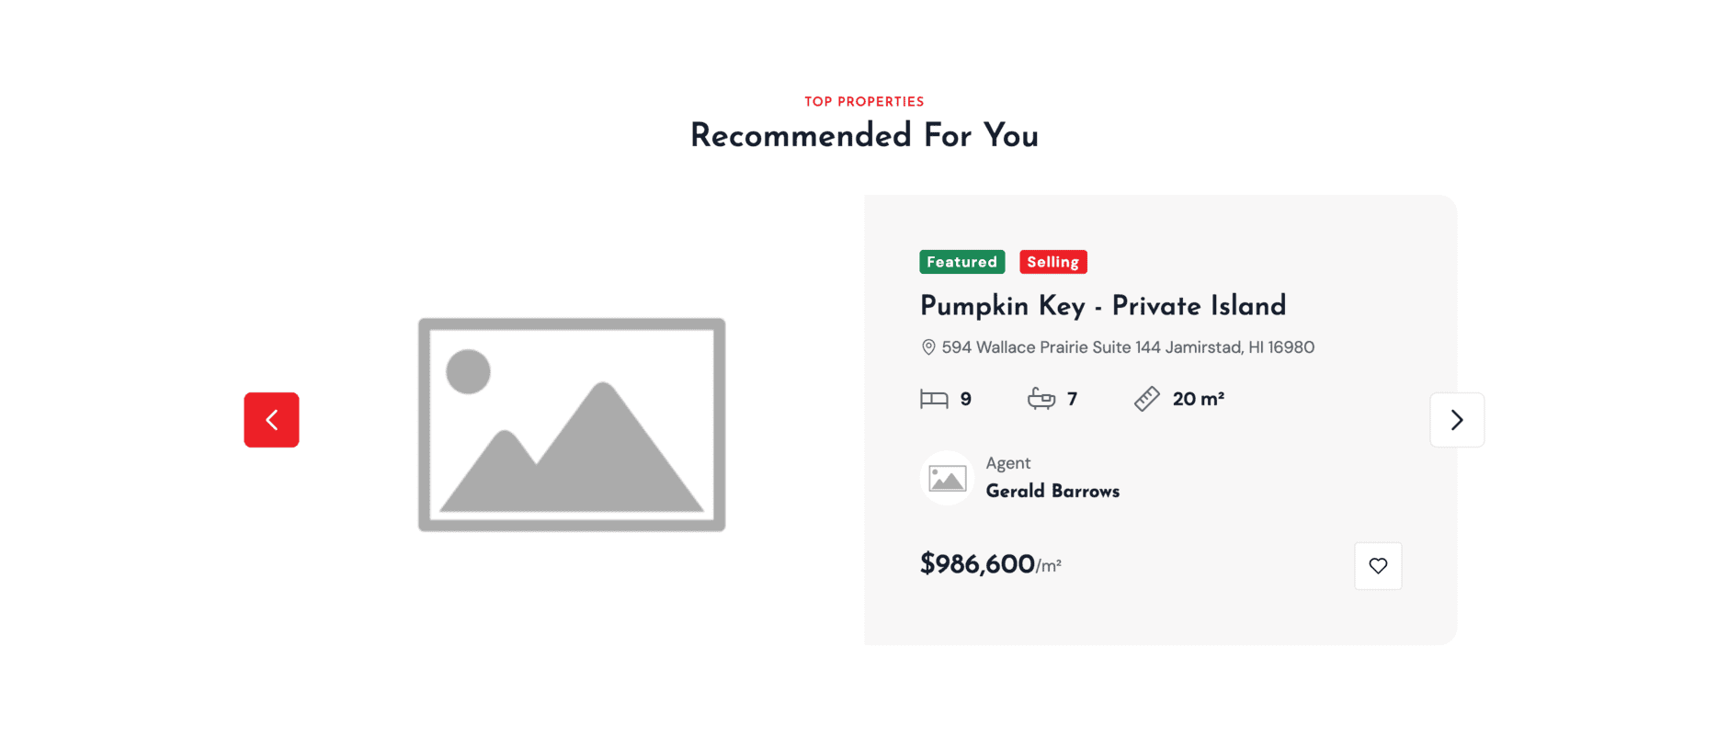
Task: Go to the previous property slide
Action: [271, 420]
